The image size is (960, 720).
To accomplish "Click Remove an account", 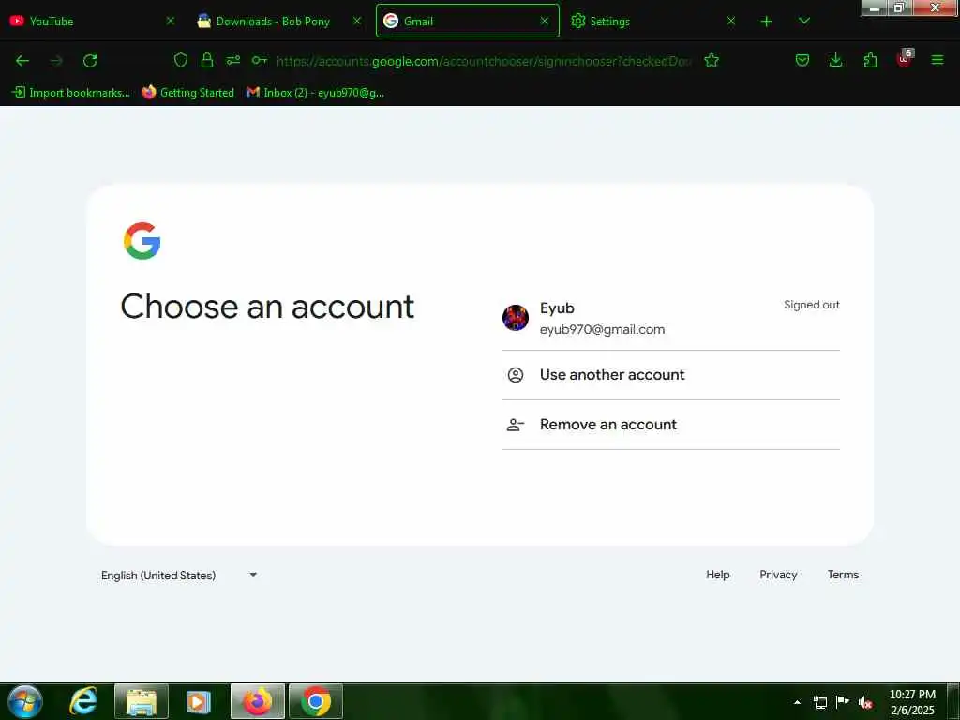I will (671, 425).
